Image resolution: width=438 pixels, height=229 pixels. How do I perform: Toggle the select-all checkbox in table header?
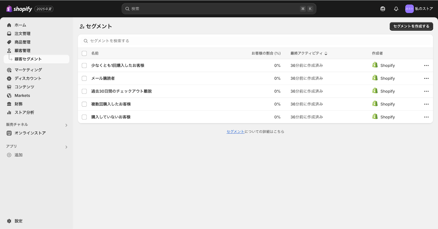coord(84,53)
